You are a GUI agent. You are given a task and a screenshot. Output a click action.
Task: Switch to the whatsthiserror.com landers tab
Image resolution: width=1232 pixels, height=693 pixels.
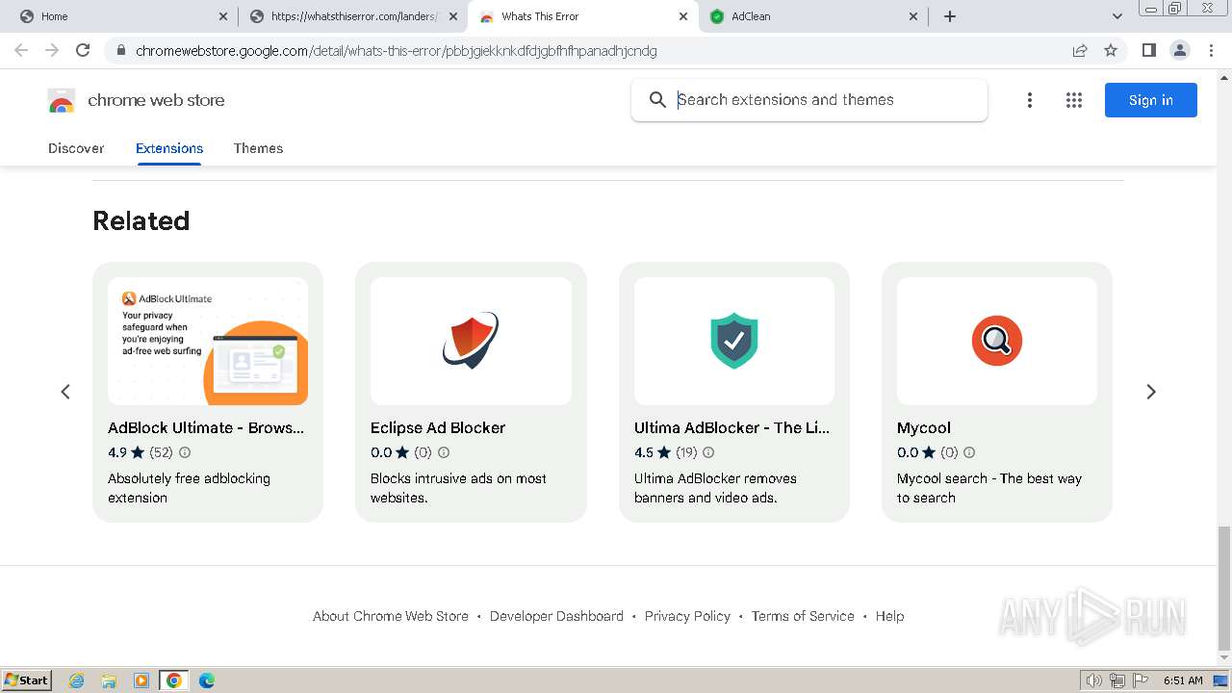[354, 16]
